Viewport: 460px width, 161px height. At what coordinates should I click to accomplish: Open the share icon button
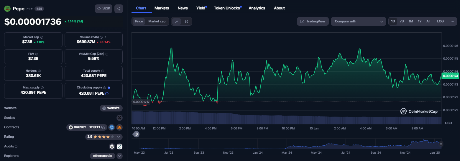(119, 9)
